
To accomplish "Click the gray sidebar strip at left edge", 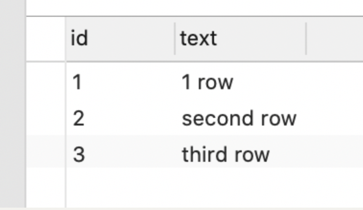I will [12, 104].
